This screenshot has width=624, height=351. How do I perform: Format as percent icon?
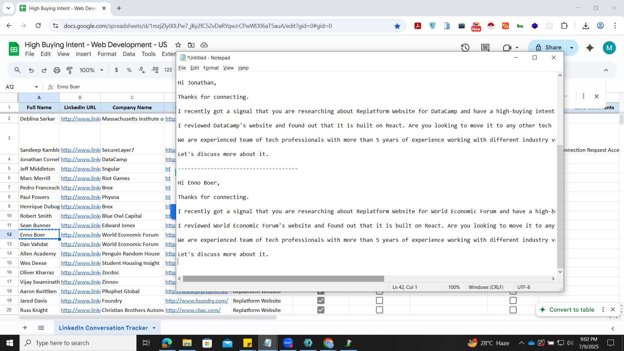point(129,70)
